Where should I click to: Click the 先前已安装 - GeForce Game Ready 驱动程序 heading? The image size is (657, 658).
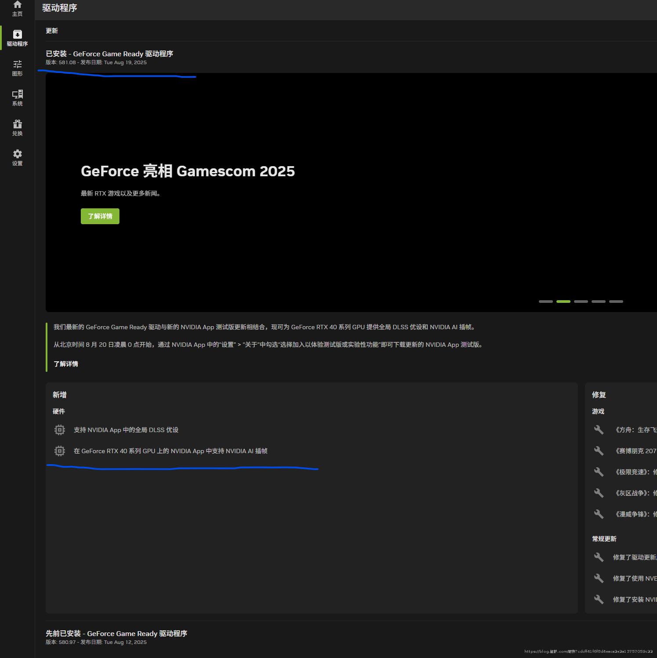116,633
